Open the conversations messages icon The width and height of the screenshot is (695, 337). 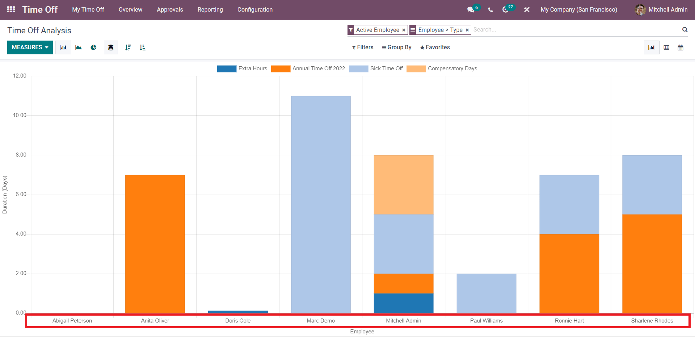tap(471, 10)
